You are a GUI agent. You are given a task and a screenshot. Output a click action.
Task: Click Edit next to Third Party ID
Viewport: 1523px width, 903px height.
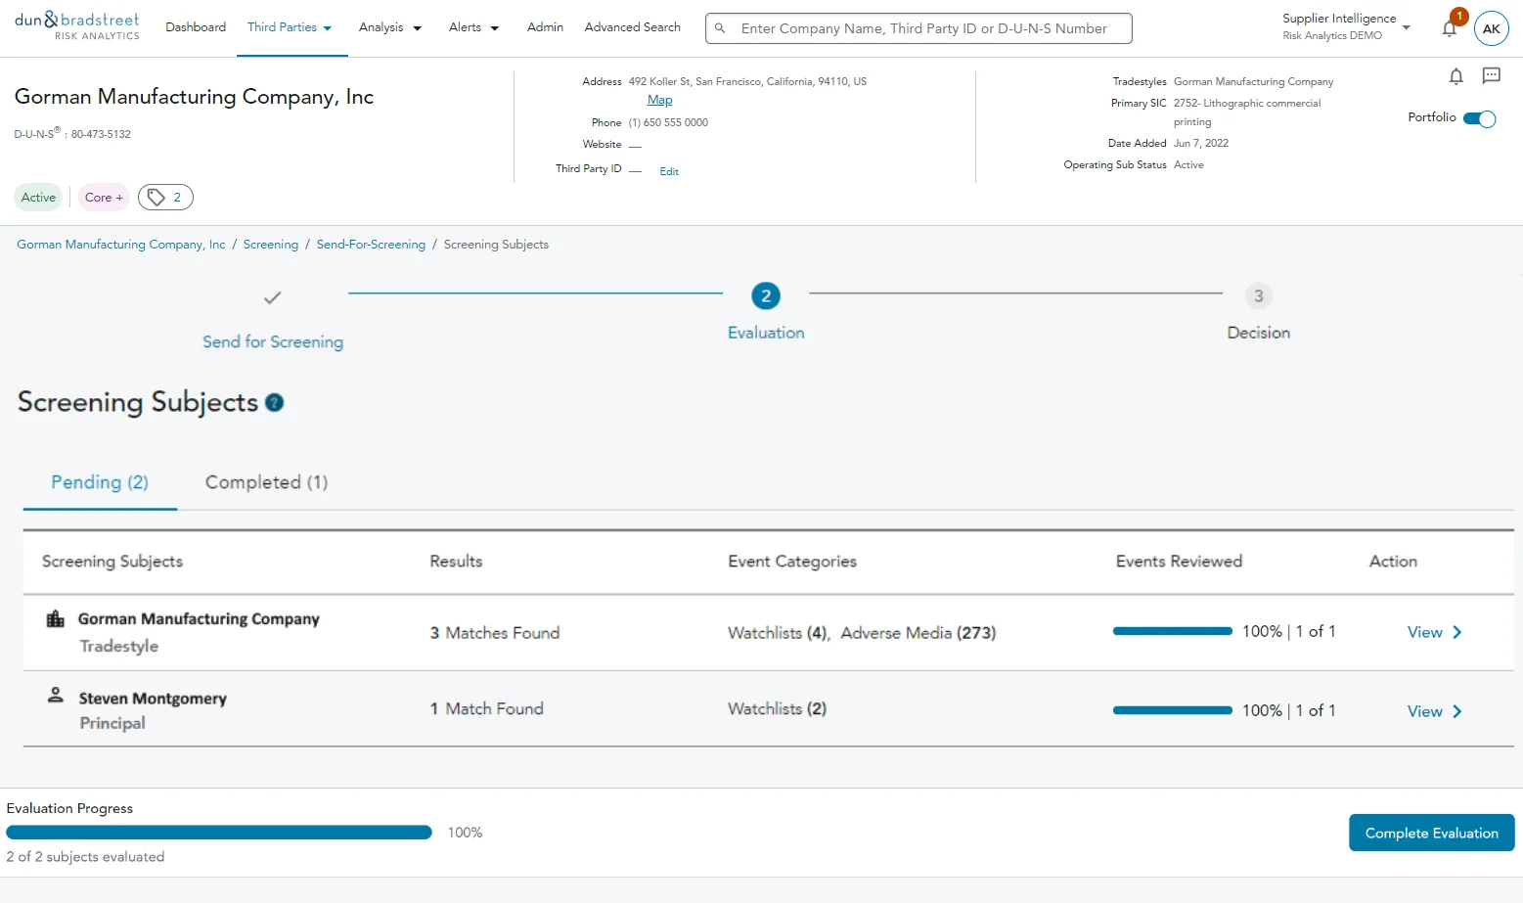click(x=669, y=171)
